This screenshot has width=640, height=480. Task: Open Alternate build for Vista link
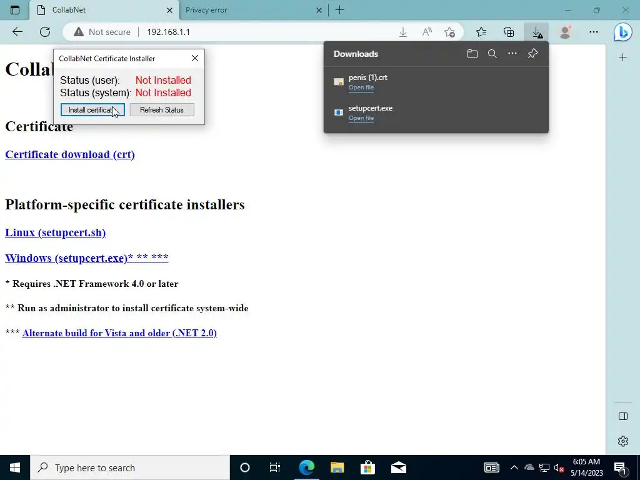coord(119,333)
